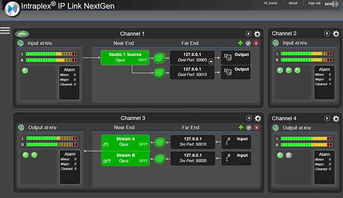Expand Channel 2 panel with arrow button
Viewport: 343px width, 198px height.
coord(327,34)
